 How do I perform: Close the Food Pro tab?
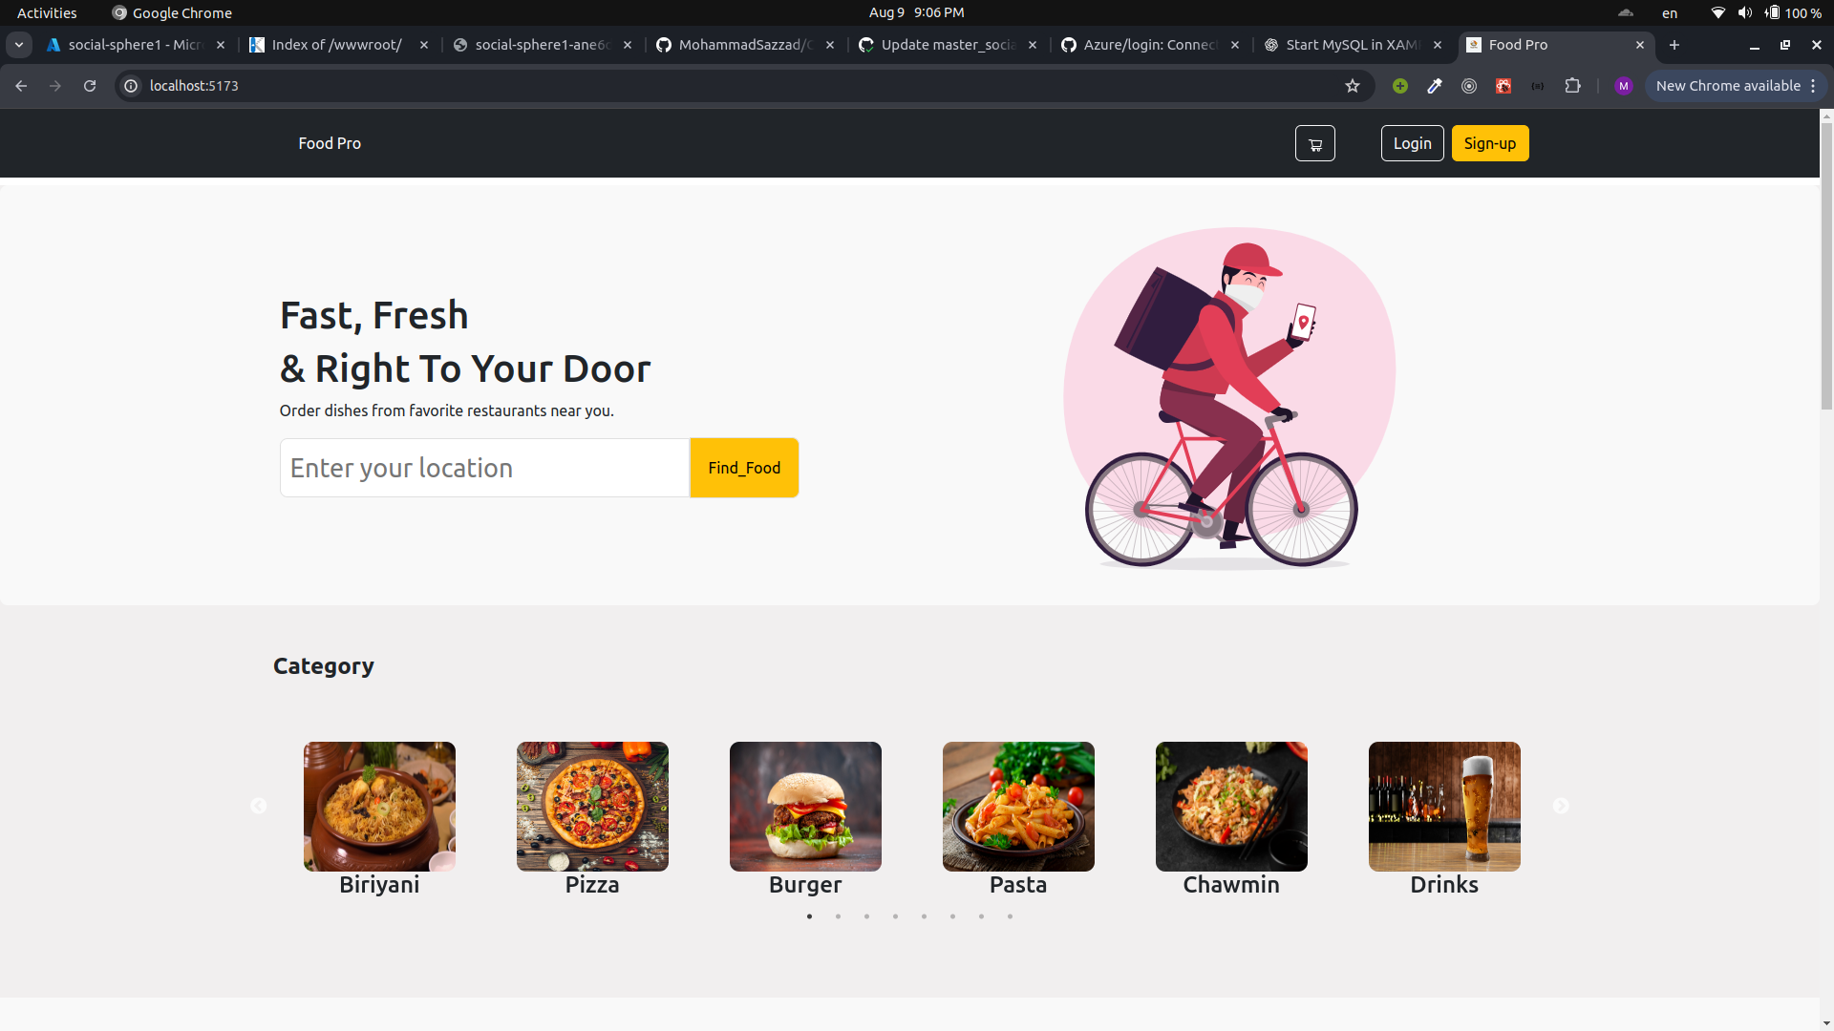tap(1640, 45)
